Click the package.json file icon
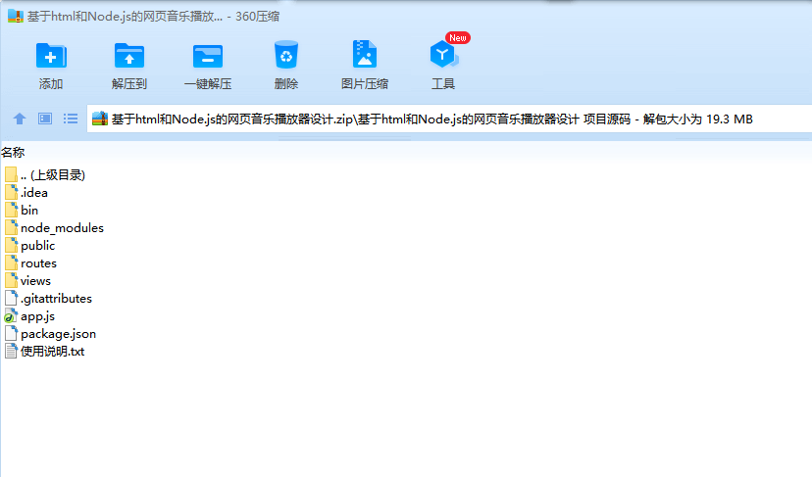Image resolution: width=812 pixels, height=477 pixels. point(11,333)
